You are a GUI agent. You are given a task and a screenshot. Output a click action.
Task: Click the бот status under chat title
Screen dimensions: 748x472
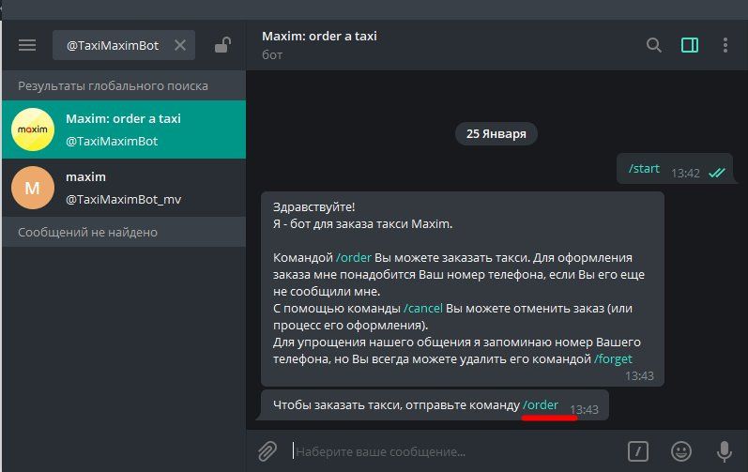click(x=272, y=55)
